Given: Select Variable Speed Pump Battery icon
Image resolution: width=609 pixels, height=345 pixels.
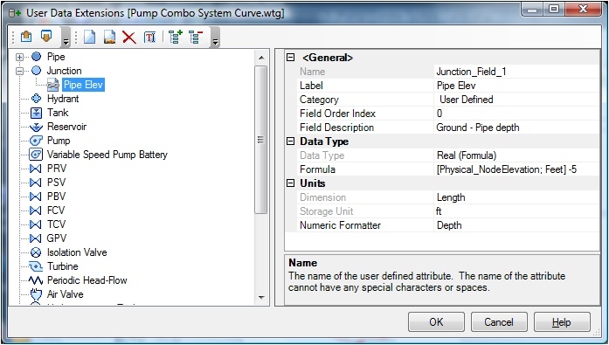Looking at the screenshot, I should (x=36, y=155).
